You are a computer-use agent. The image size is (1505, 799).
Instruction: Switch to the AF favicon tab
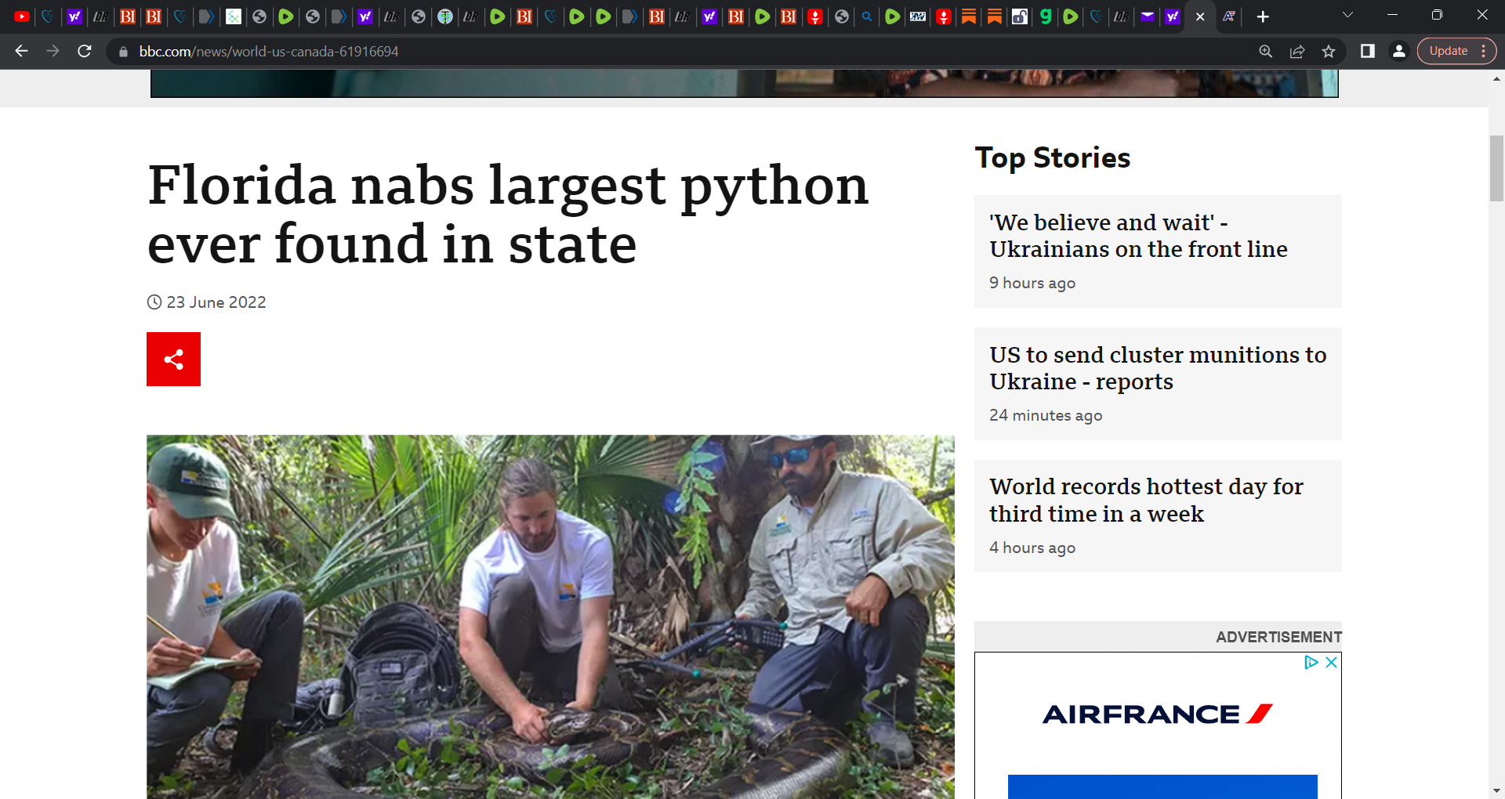[1229, 16]
